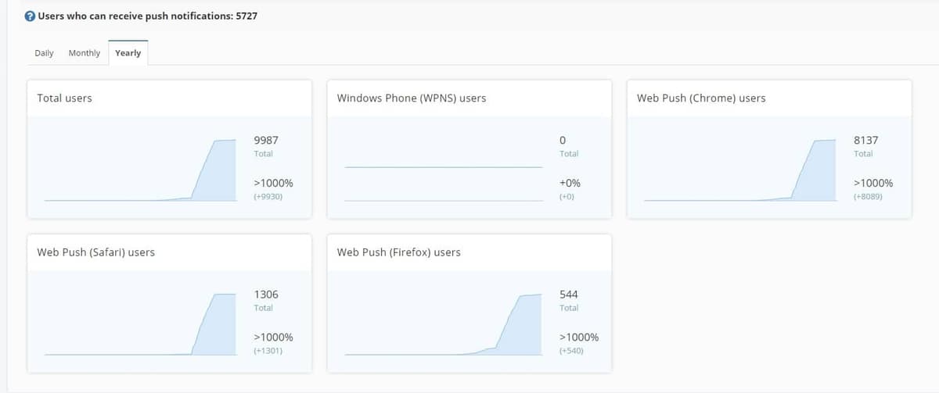The height and width of the screenshot is (393, 939).
Task: Click the (+9930) total users increase figure
Action: [x=268, y=197]
